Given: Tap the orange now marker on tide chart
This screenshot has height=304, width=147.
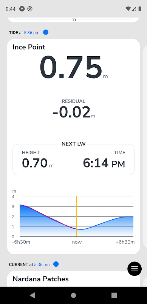Looking at the screenshot, I should pos(77,216).
